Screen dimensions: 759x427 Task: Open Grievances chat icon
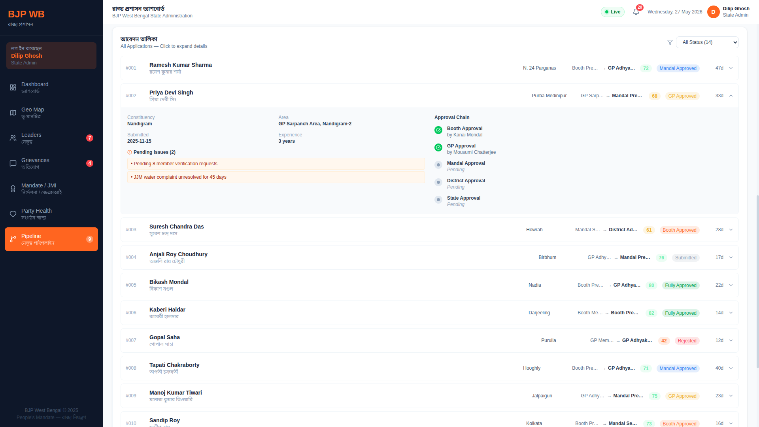pos(13,163)
